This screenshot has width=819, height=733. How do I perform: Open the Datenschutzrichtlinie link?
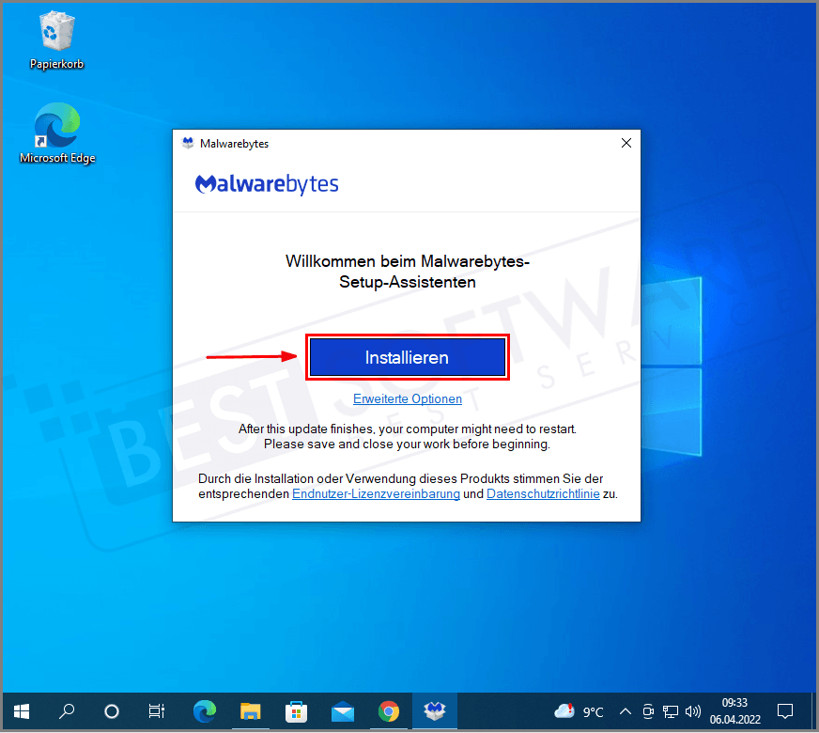(543, 493)
